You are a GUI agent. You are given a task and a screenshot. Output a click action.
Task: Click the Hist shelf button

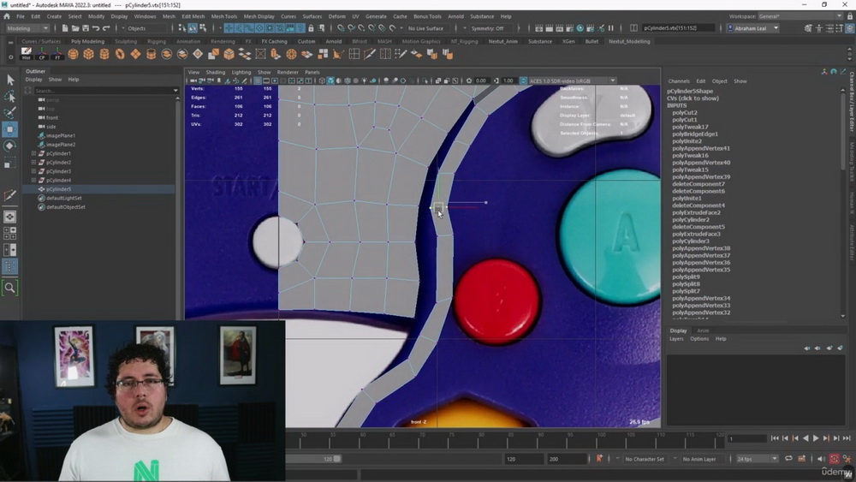(27, 53)
